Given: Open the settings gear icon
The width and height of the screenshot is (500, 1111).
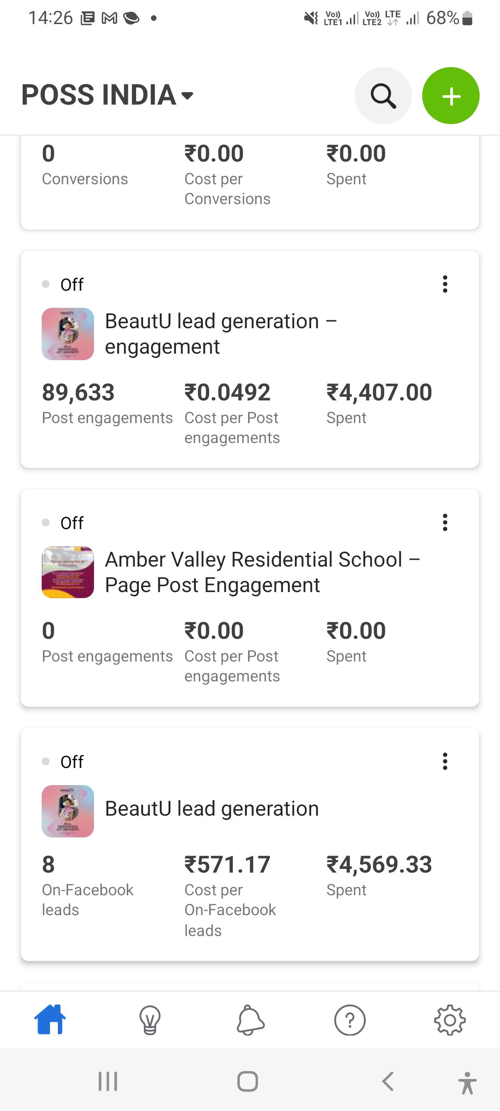Looking at the screenshot, I should pyautogui.click(x=450, y=1019).
